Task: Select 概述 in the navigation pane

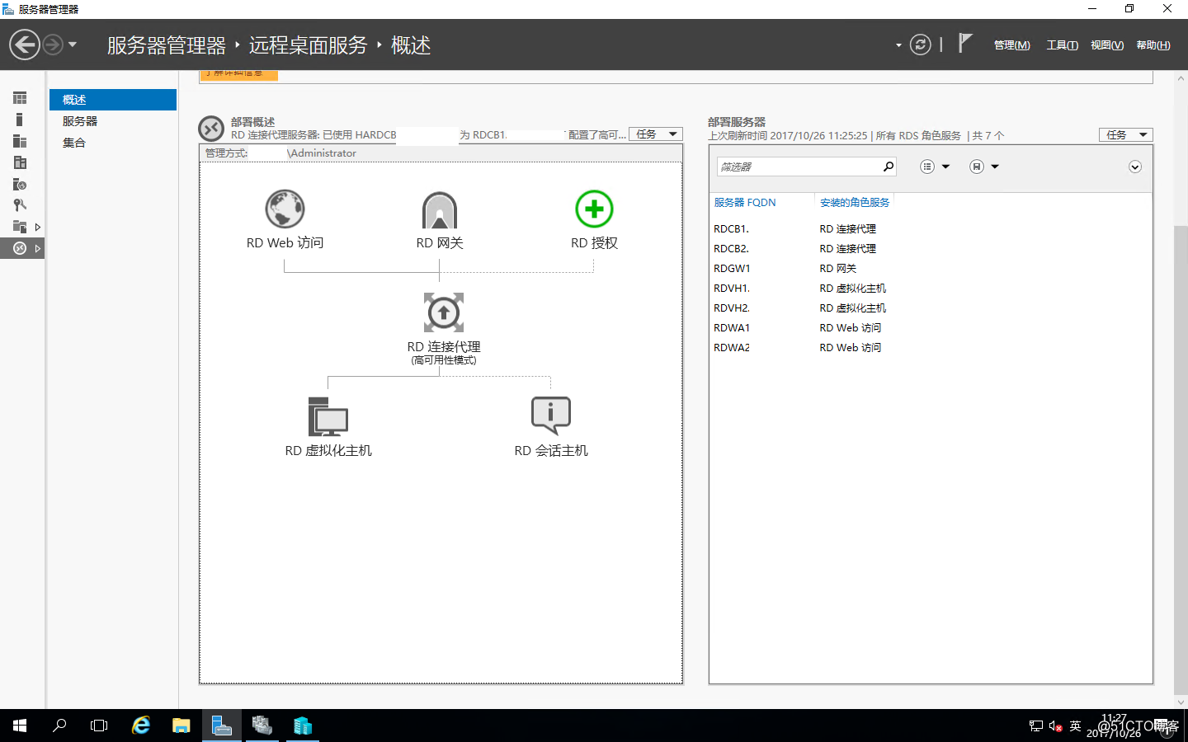Action: [113, 100]
